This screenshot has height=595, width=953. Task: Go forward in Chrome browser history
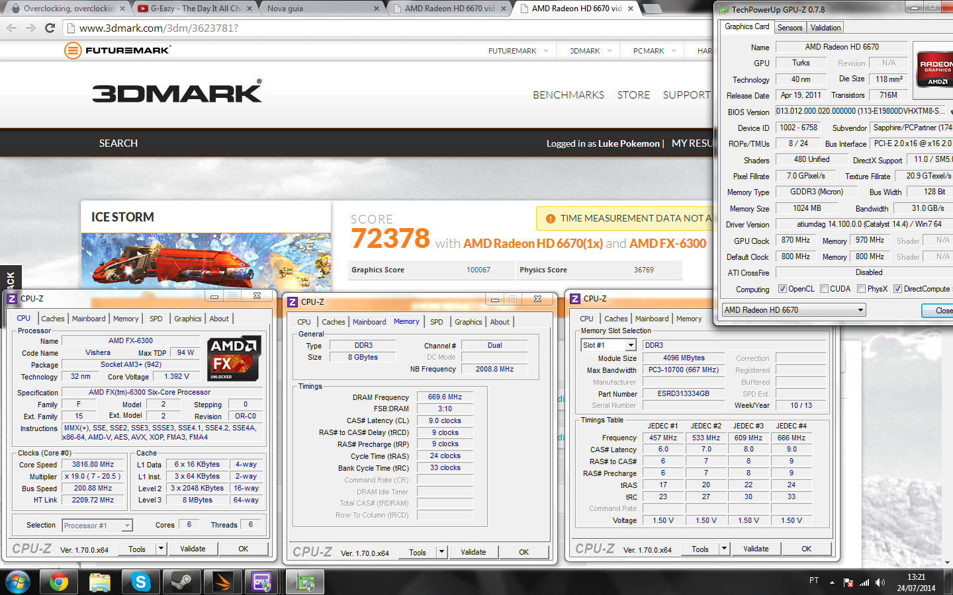30,28
